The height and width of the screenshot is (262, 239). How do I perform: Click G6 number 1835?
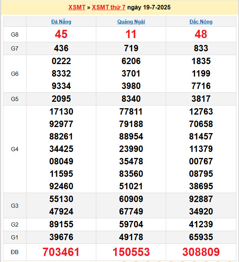pos(201,61)
